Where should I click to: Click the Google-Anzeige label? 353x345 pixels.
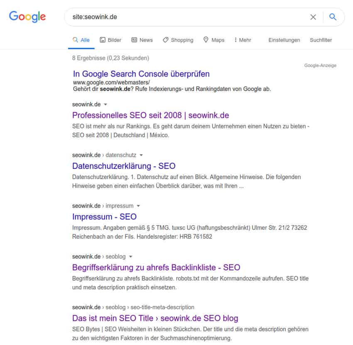point(320,66)
